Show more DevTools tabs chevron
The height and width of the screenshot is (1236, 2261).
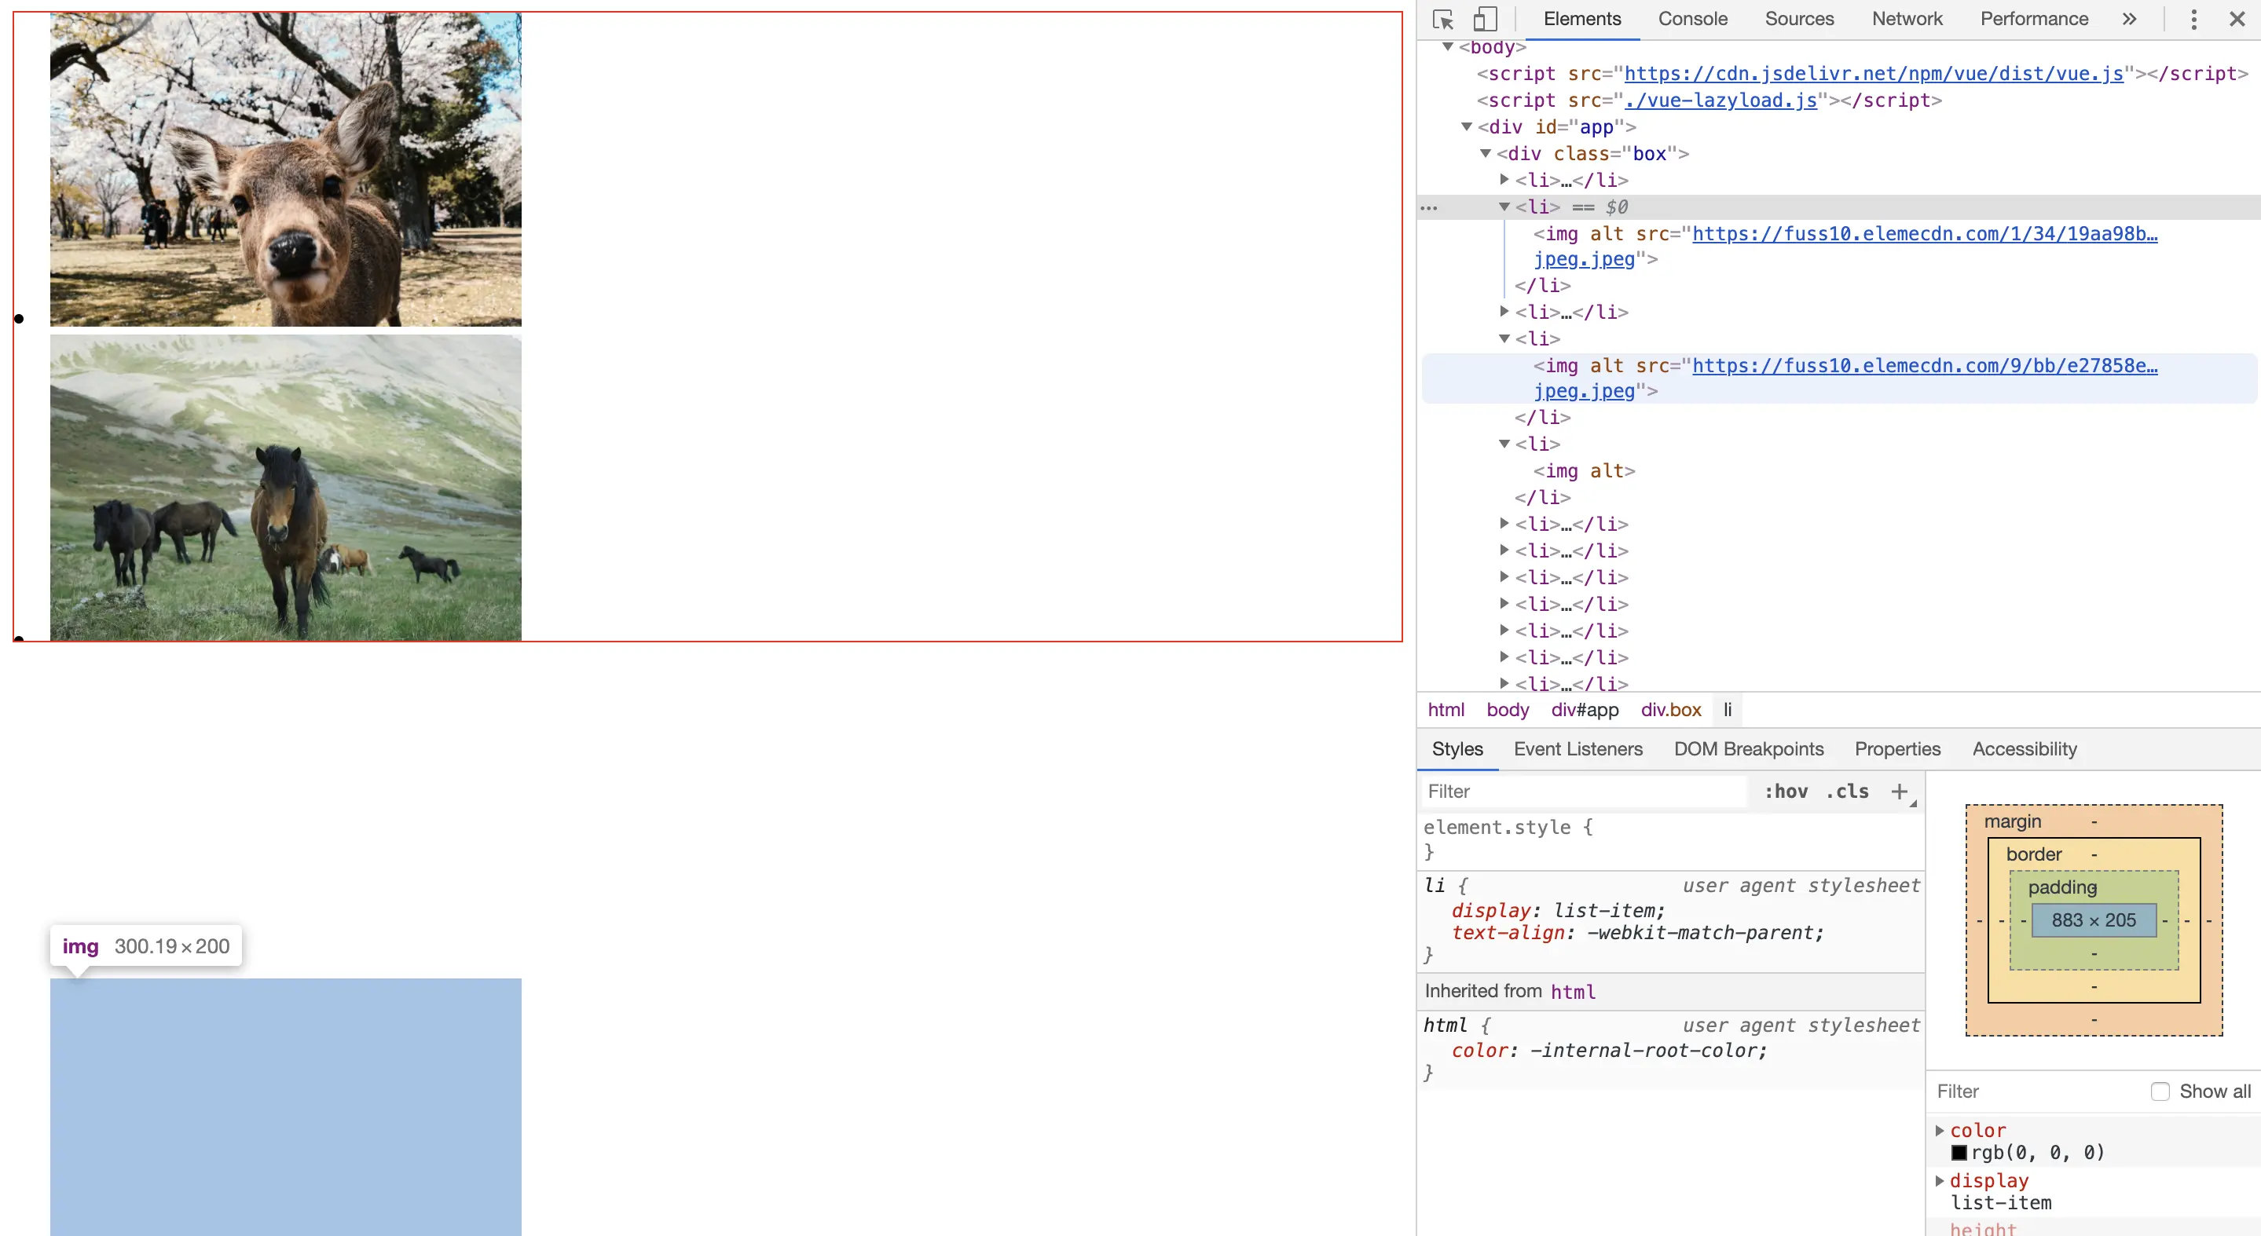[2129, 20]
